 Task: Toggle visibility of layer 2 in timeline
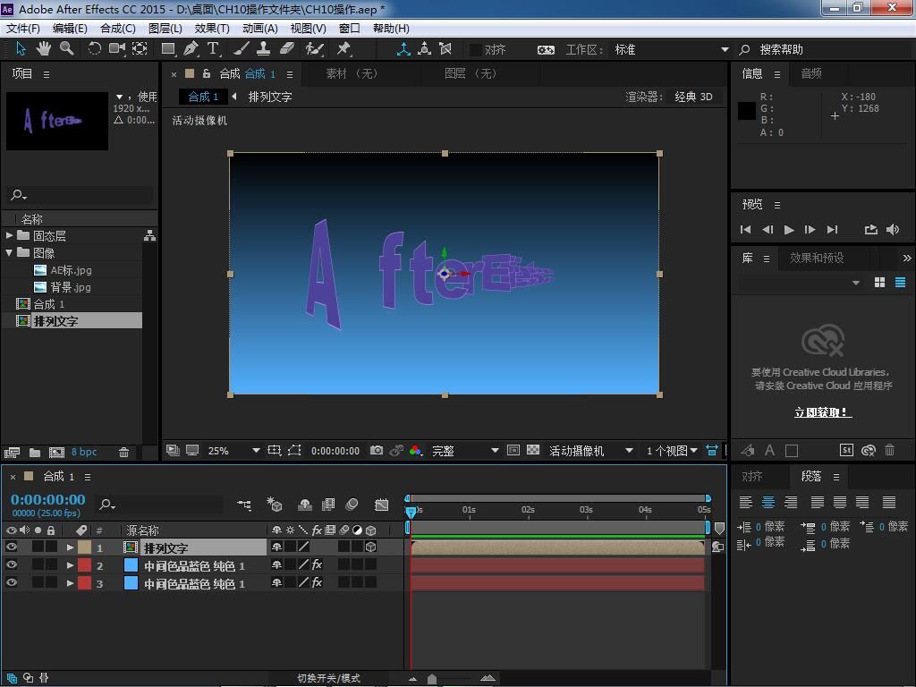(x=11, y=565)
